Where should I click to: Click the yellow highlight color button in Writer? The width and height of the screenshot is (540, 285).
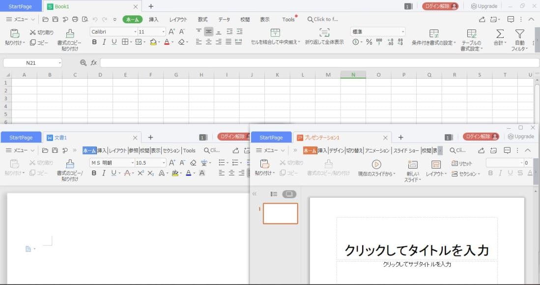pyautogui.click(x=175, y=173)
